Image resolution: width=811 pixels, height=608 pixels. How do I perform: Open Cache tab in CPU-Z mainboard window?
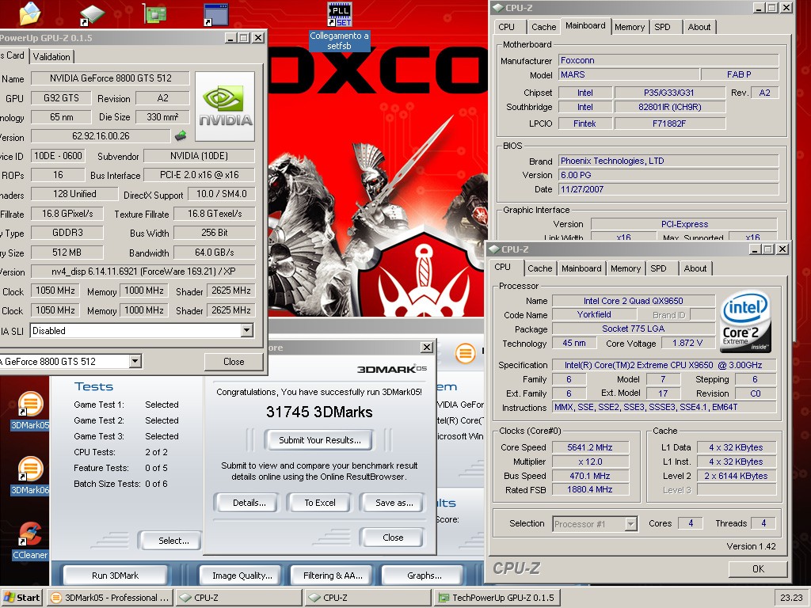point(543,27)
